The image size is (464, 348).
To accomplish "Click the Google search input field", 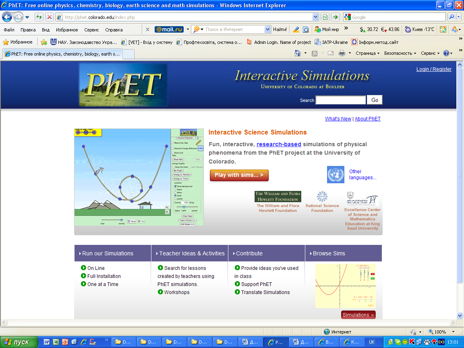I will pos(398,17).
